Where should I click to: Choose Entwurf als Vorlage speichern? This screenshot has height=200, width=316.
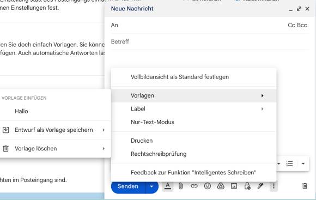[55, 130]
